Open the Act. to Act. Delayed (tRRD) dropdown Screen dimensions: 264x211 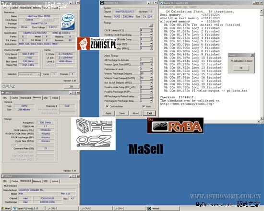coord(151,82)
